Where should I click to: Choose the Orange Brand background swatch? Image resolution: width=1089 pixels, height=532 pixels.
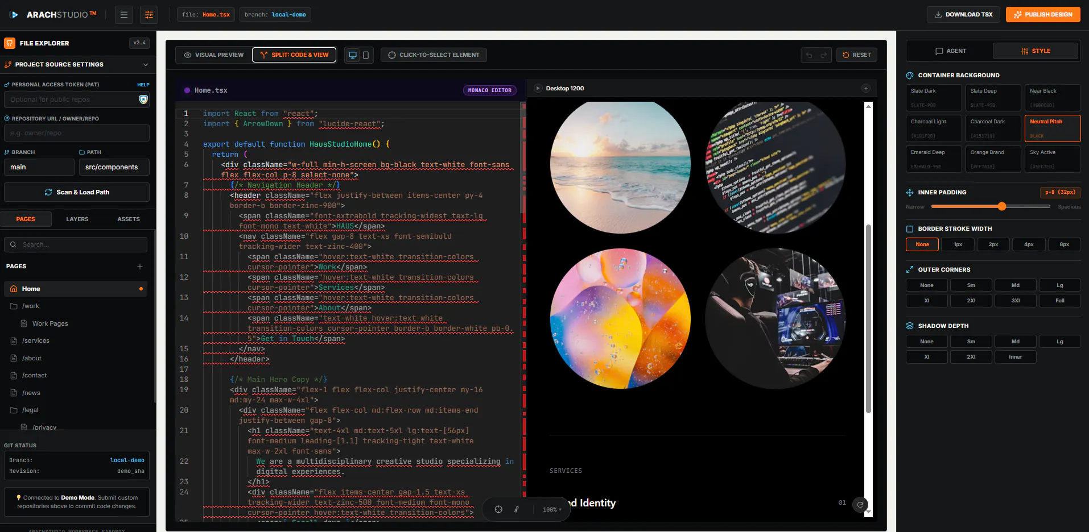993,159
